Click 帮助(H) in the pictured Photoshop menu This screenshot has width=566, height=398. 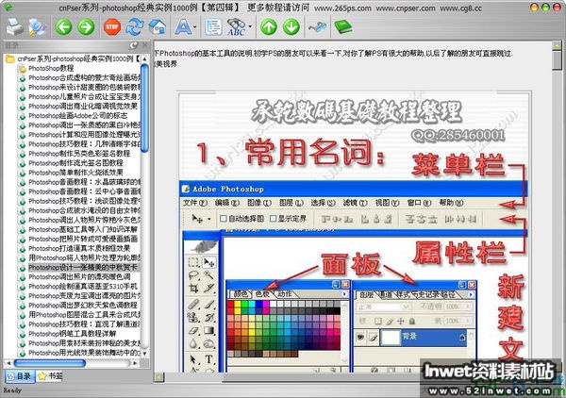pos(451,203)
